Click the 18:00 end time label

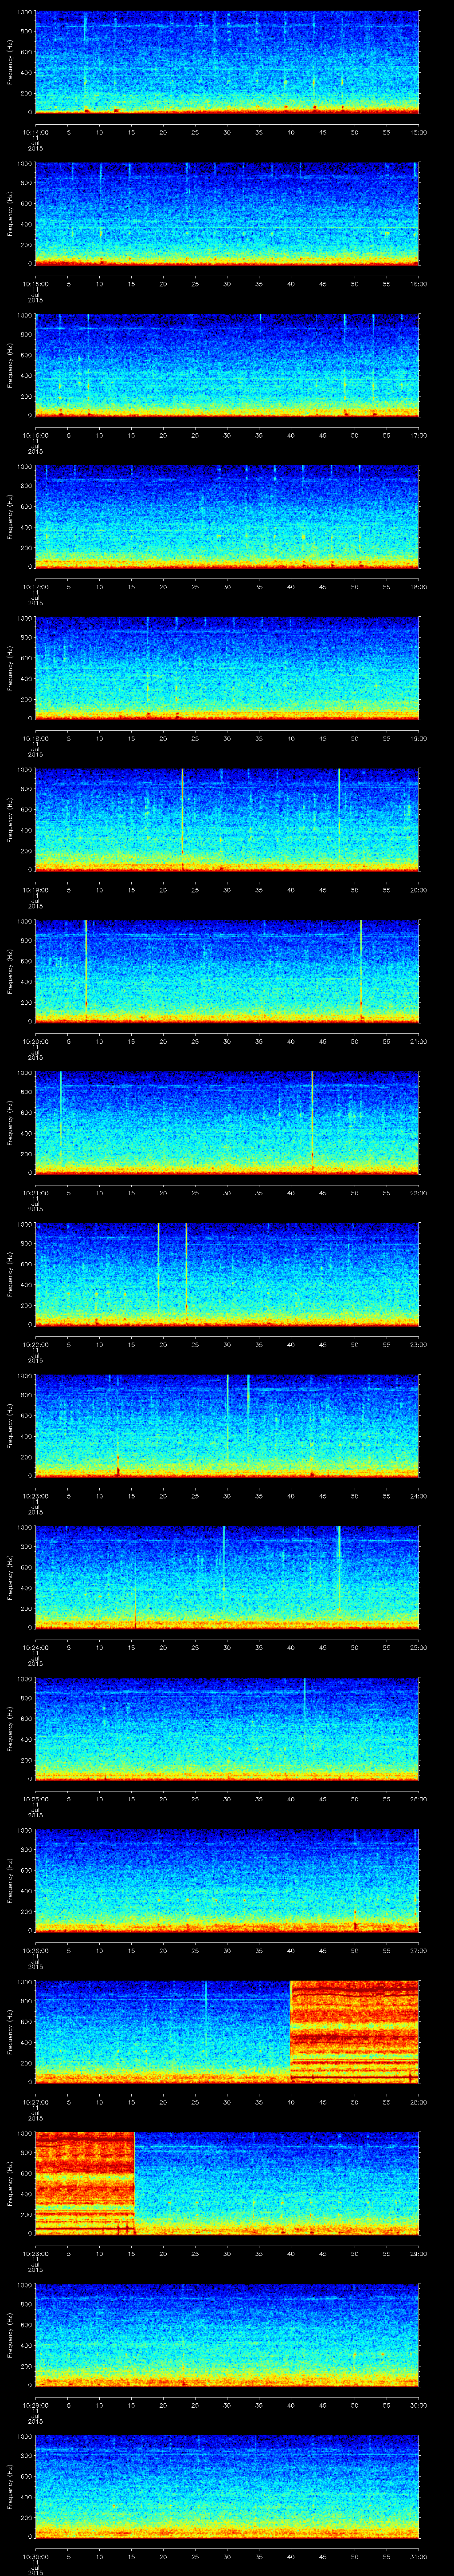(418, 586)
